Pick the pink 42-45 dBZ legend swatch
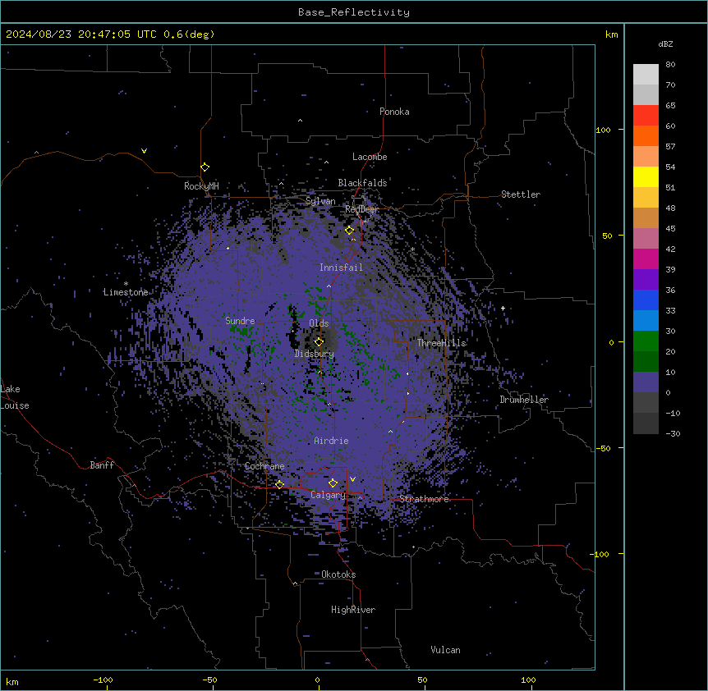 (x=646, y=238)
